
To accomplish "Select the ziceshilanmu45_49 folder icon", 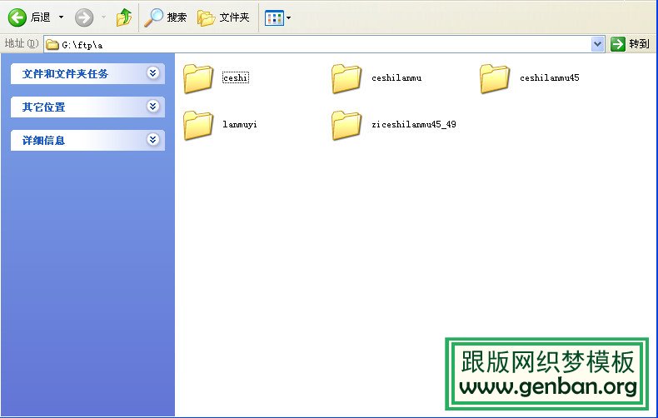I will coord(346,125).
